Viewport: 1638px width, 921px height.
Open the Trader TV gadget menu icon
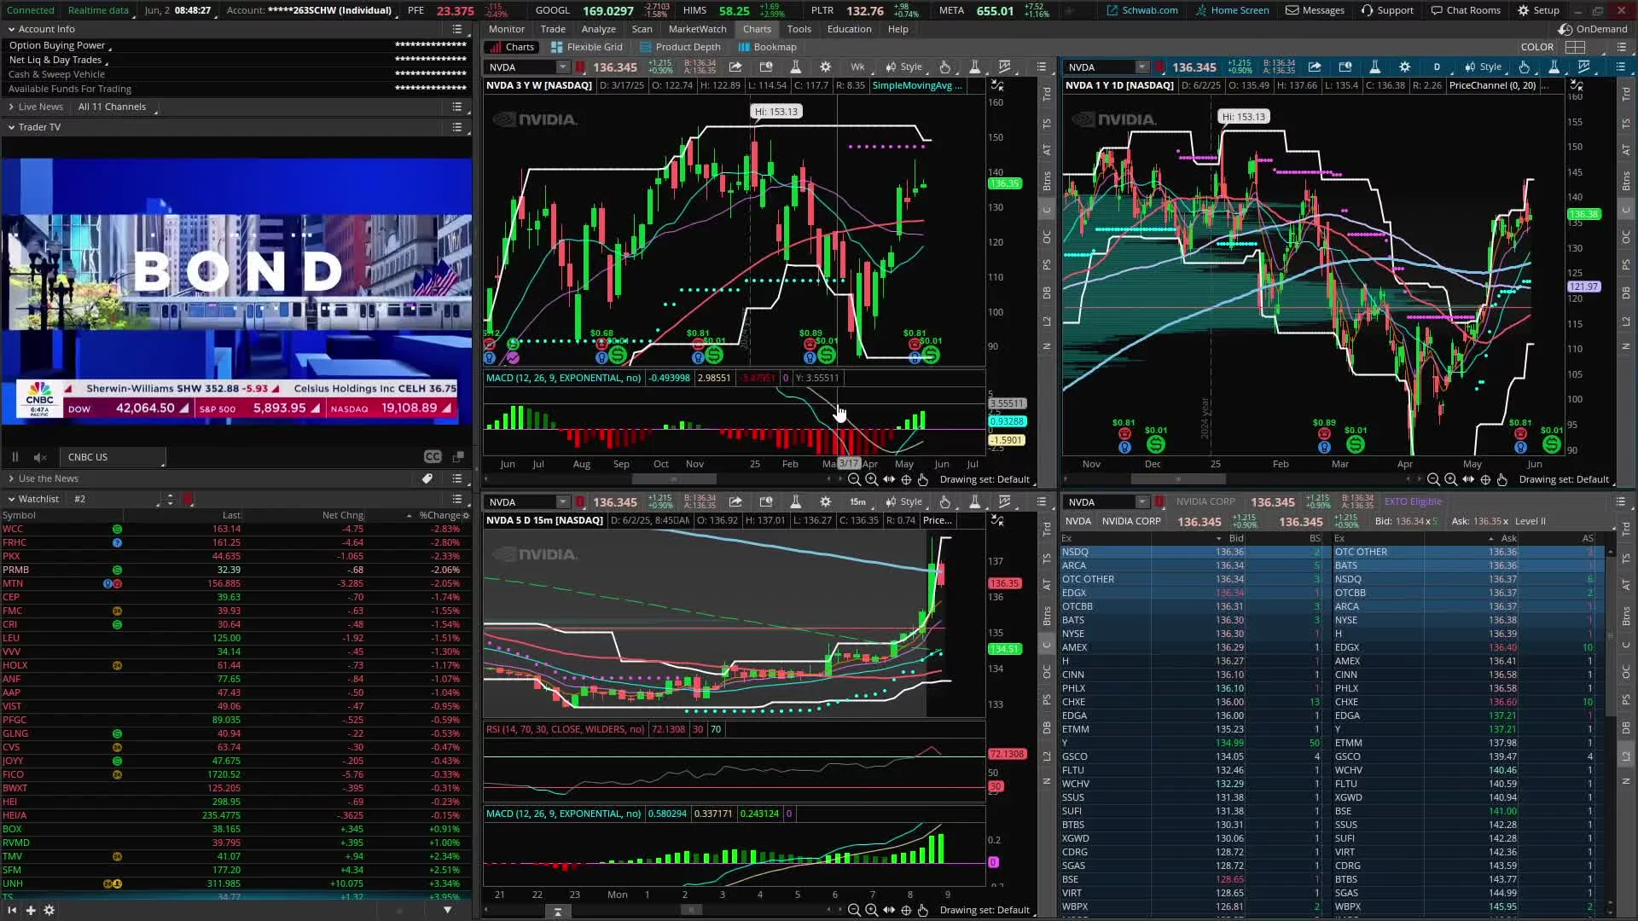[457, 127]
